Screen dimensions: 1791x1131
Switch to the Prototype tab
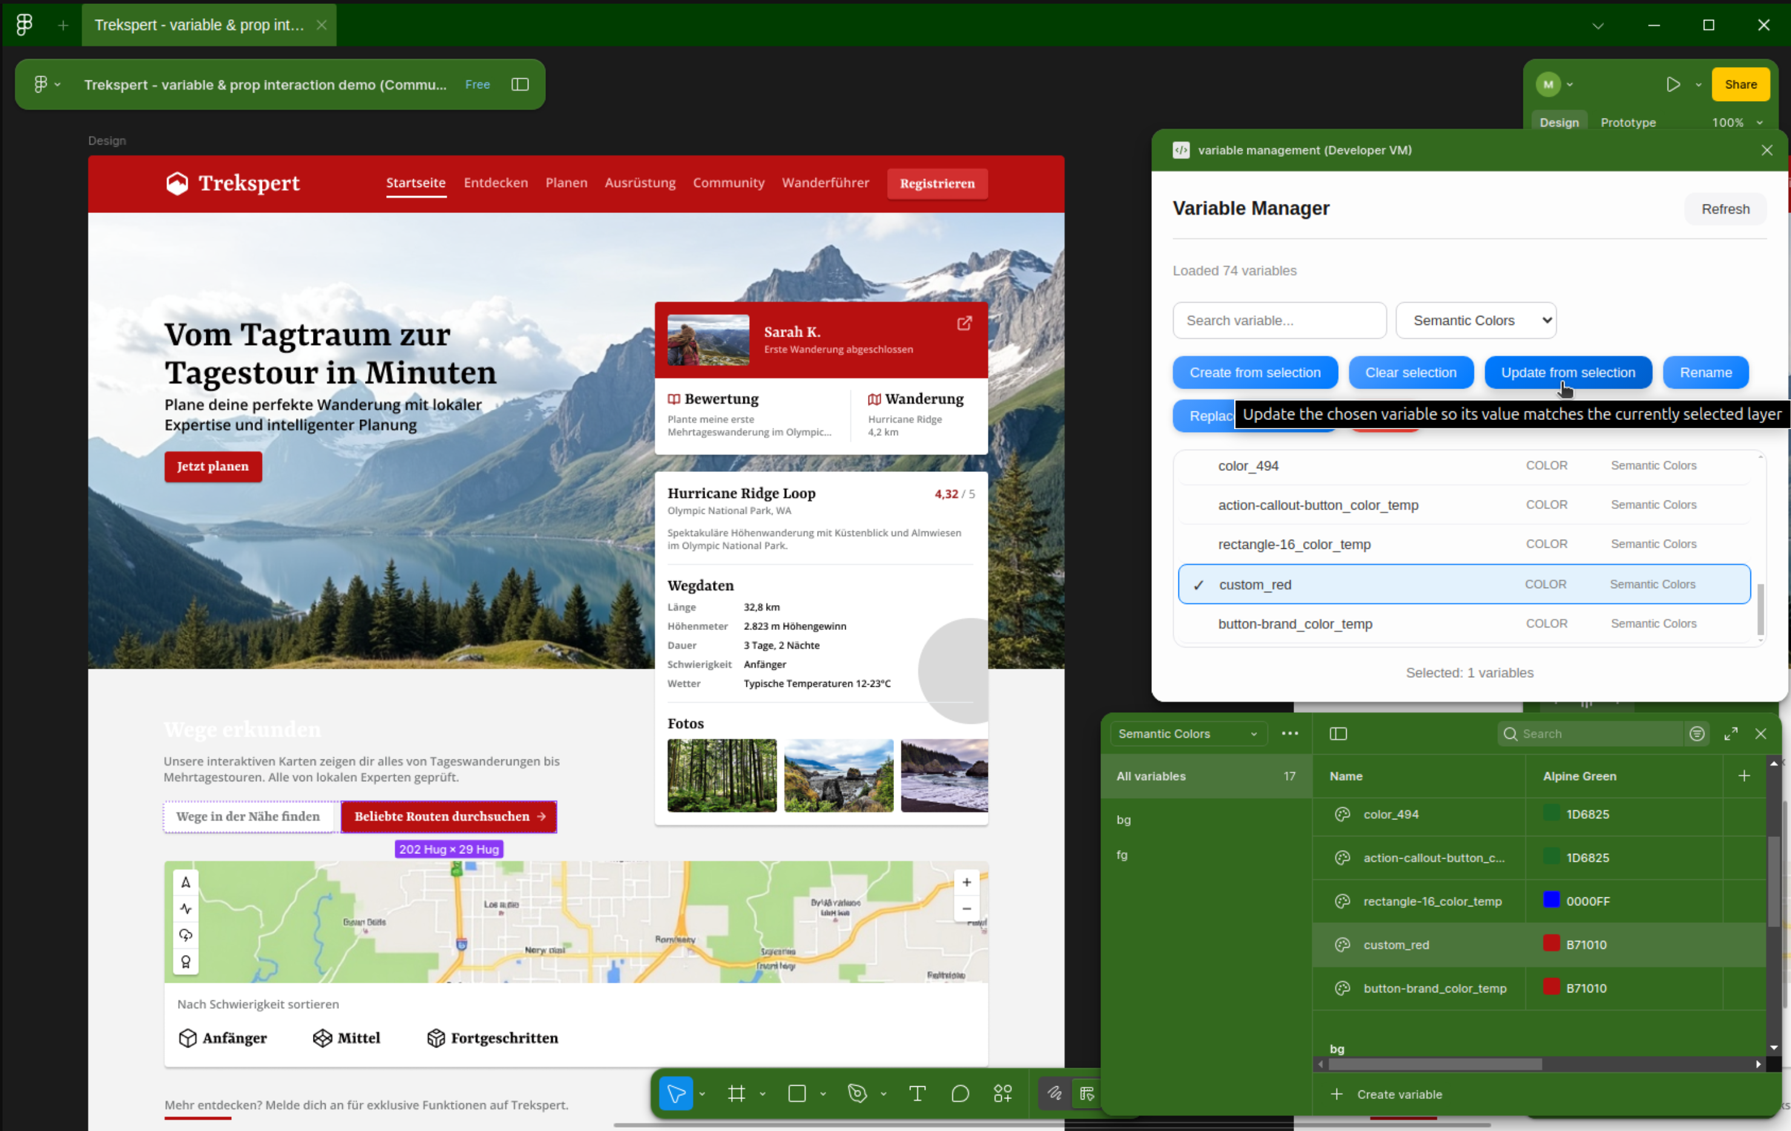pyautogui.click(x=1628, y=123)
